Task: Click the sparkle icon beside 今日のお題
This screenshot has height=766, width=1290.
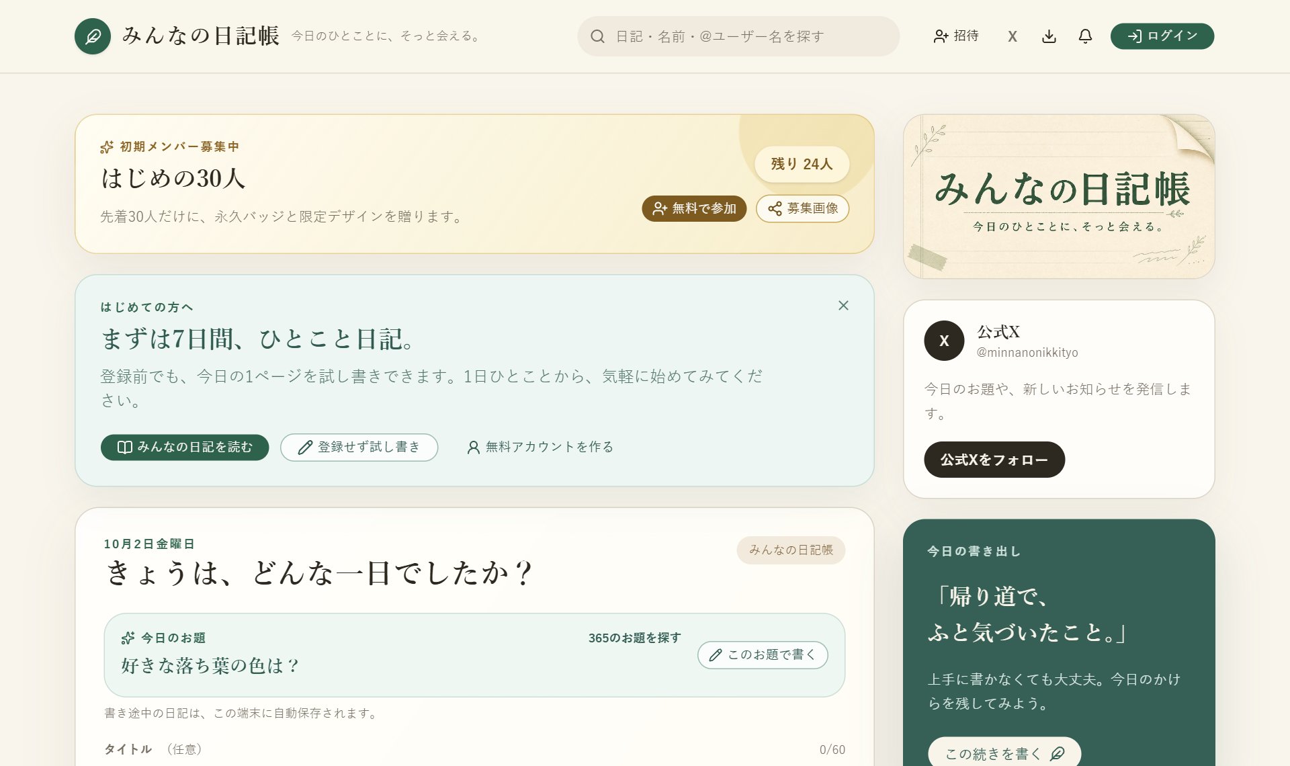Action: 128,638
